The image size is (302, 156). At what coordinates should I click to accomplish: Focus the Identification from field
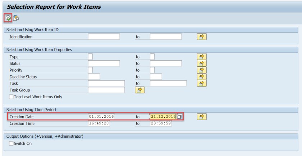(x=104, y=37)
